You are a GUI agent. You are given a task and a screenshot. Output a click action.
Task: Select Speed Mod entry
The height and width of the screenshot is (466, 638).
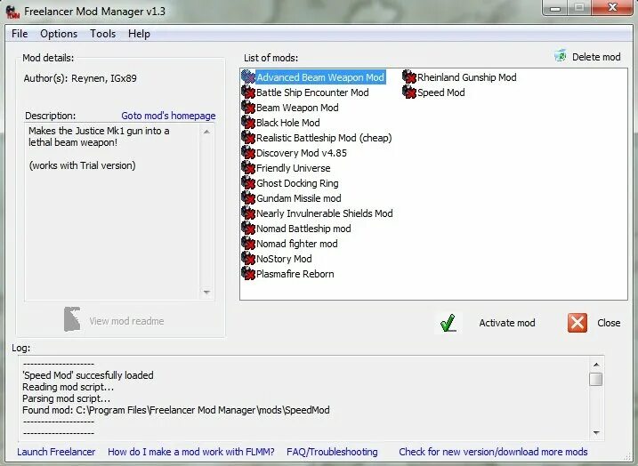pyautogui.click(x=441, y=92)
